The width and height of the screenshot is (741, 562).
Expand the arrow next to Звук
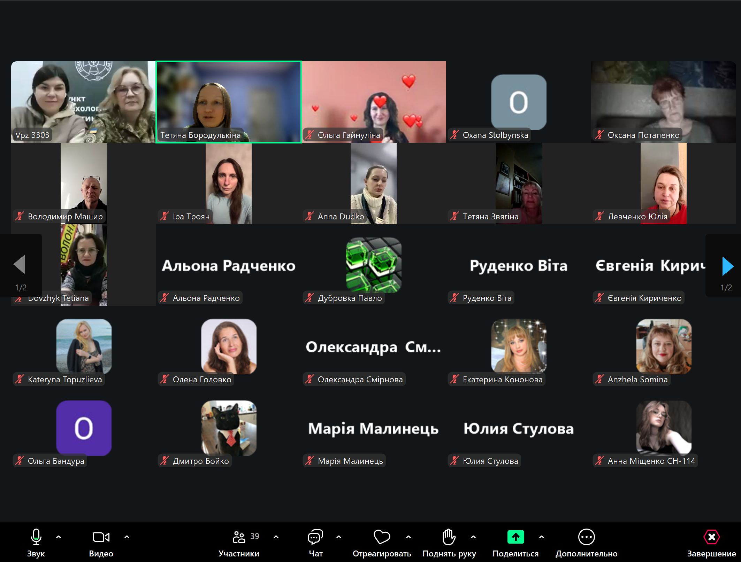click(59, 537)
